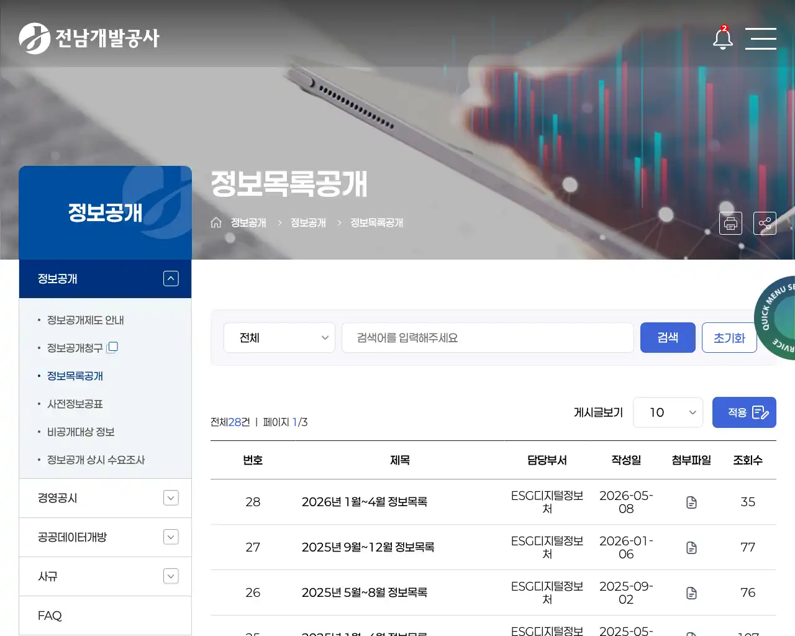Expand the 경영공시 sidebar section
The width and height of the screenshot is (795, 636).
coord(171,498)
